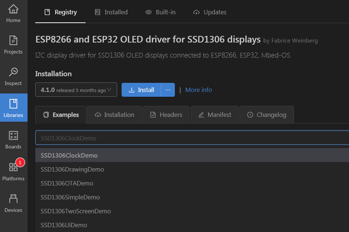Open the Inspect sidebar item
Screen dimensions: 349x232
[x=13, y=77]
